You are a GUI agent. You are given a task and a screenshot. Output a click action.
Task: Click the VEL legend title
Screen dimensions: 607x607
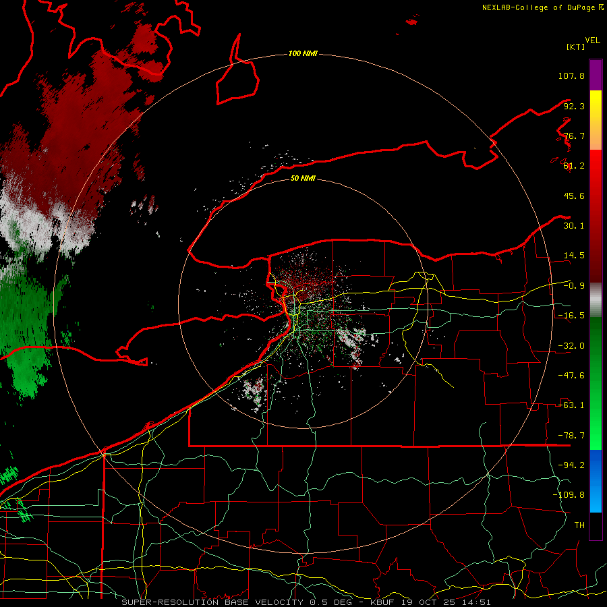(x=592, y=40)
